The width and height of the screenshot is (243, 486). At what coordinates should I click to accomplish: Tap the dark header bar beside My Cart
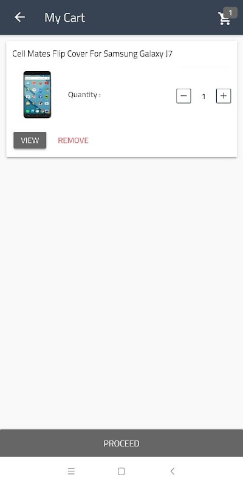tap(149, 18)
